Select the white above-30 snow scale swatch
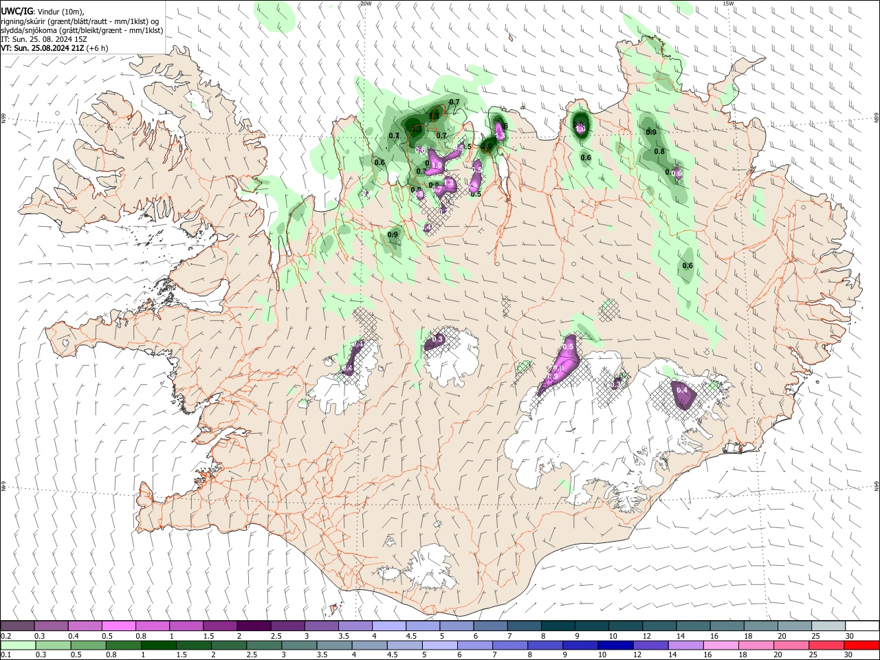This screenshot has height=660, width=880. pyautogui.click(x=861, y=626)
